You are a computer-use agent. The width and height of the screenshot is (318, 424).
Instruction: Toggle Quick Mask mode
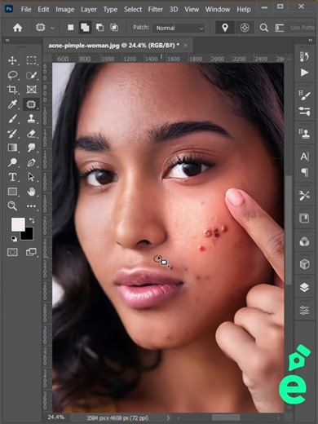tap(12, 252)
